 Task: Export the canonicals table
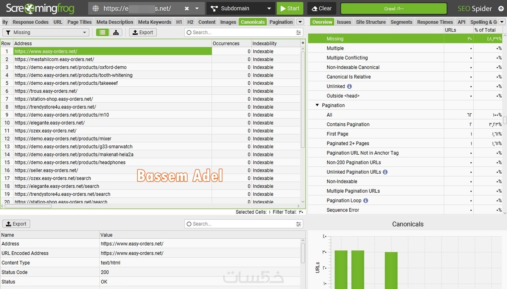click(x=143, y=32)
